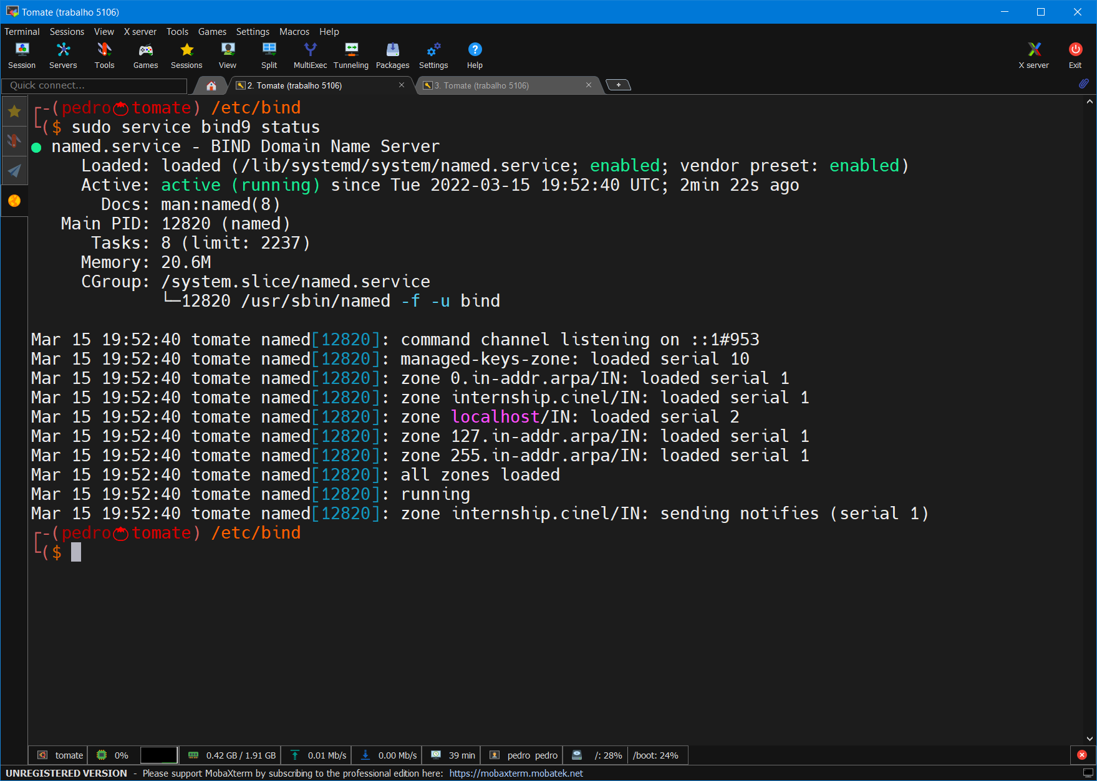Open the Packages installer

[392, 54]
